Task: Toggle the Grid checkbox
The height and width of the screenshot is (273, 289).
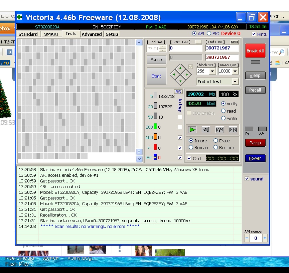Action: (189, 158)
